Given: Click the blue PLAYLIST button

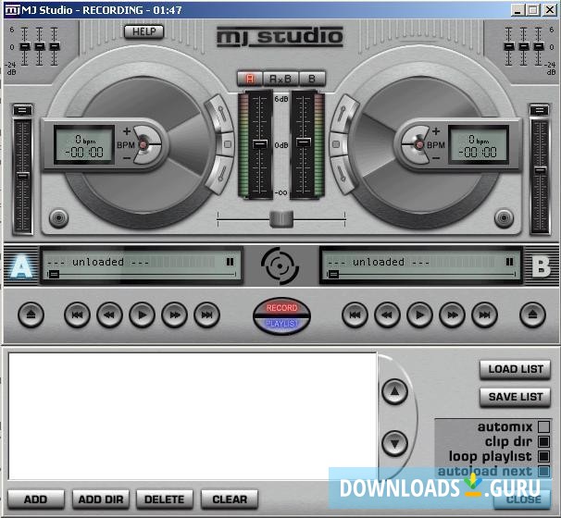Looking at the screenshot, I should coord(281,324).
